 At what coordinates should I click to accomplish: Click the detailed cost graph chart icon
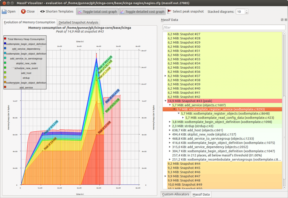(x=122, y=12)
